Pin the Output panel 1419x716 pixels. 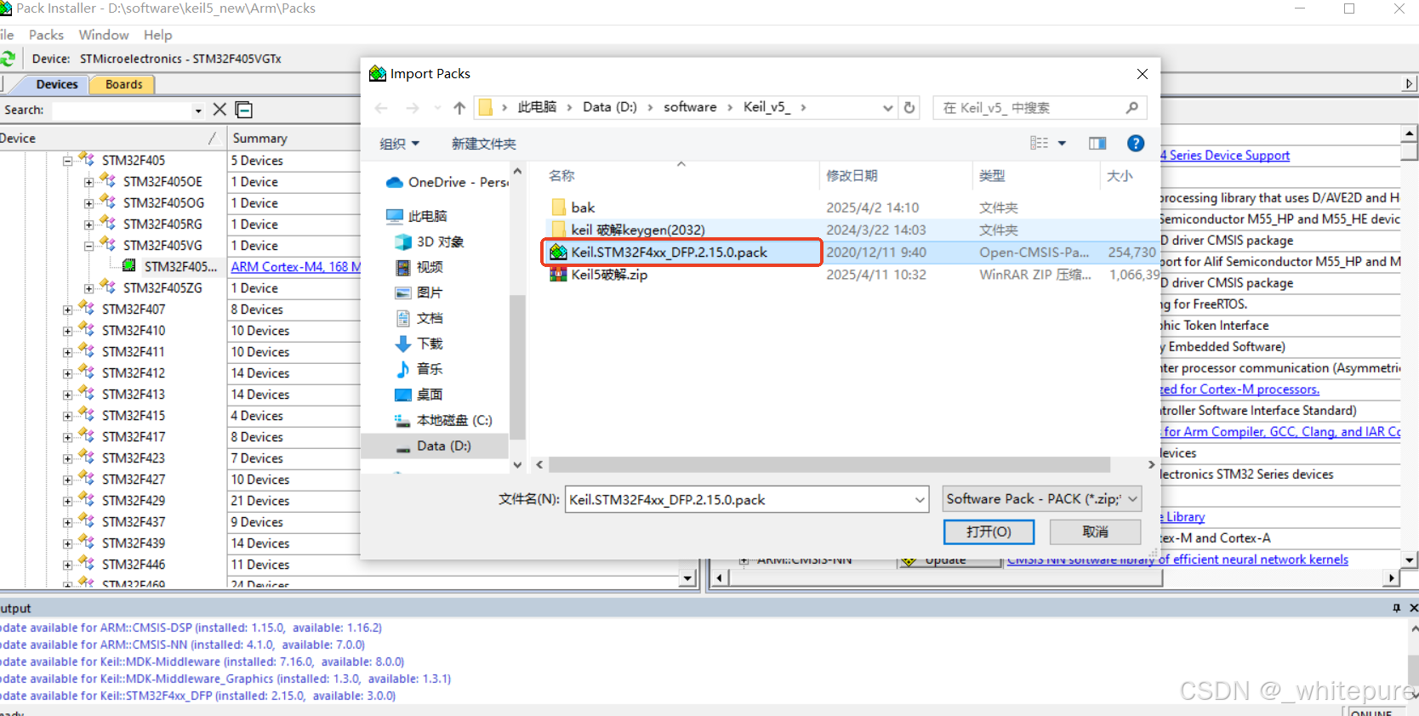click(x=1396, y=608)
